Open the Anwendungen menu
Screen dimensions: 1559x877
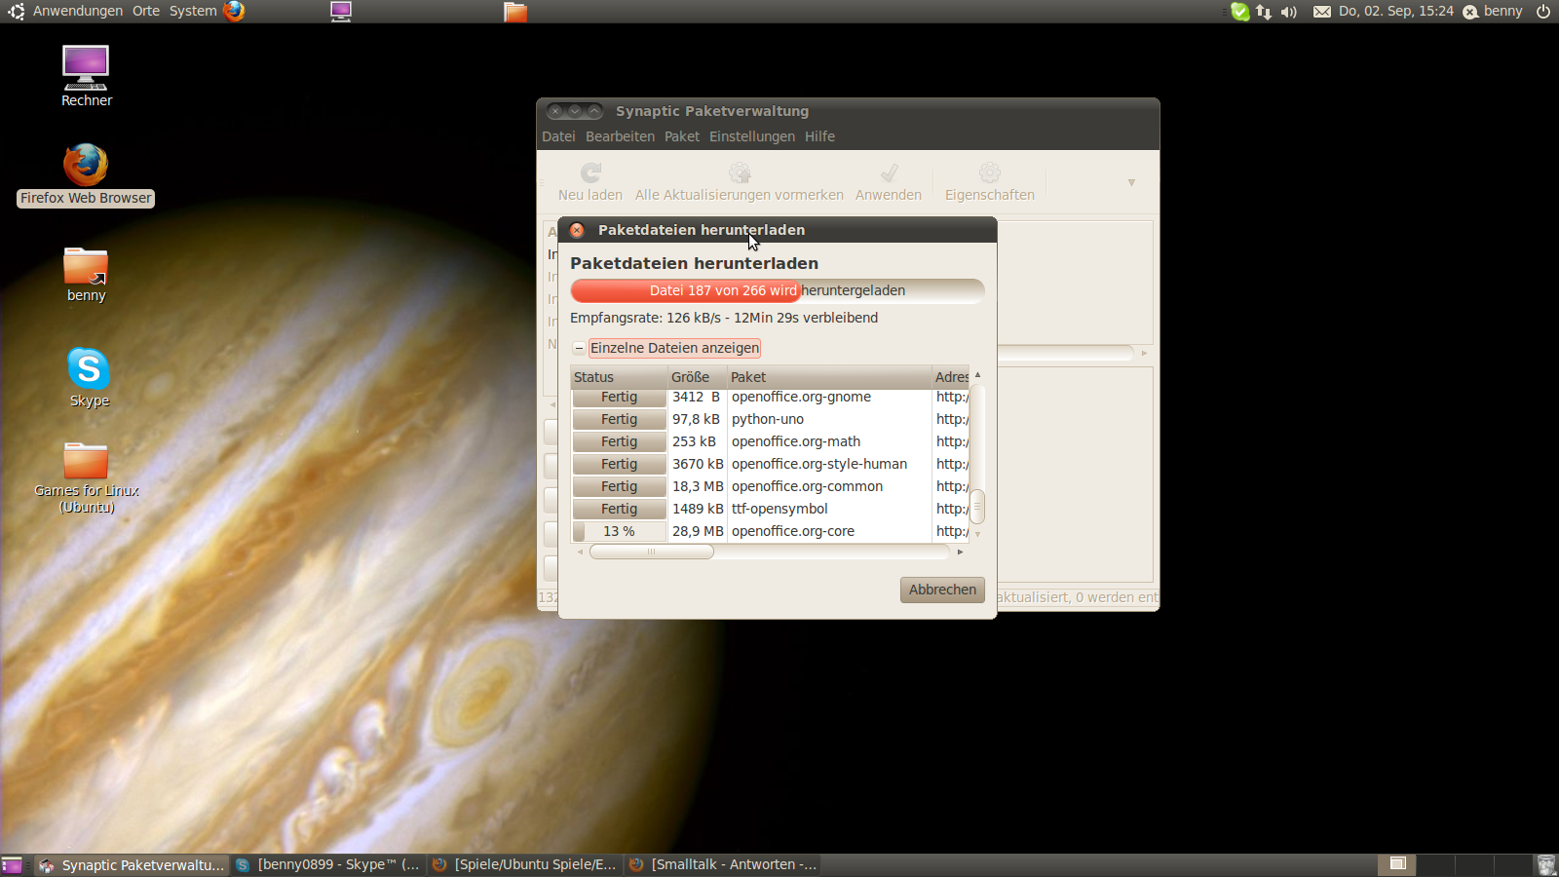point(77,12)
